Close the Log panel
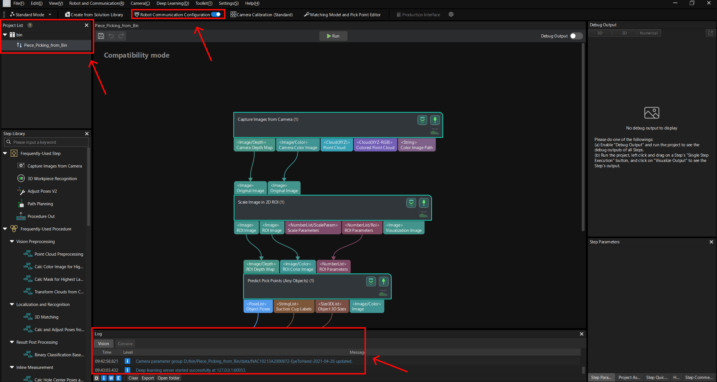Viewport: 717px width, 382px height. (582, 334)
